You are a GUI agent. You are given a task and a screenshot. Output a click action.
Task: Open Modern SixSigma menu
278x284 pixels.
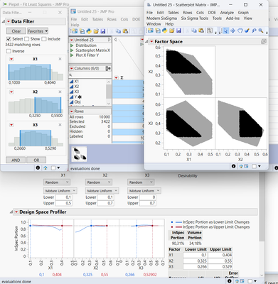point(161,18)
